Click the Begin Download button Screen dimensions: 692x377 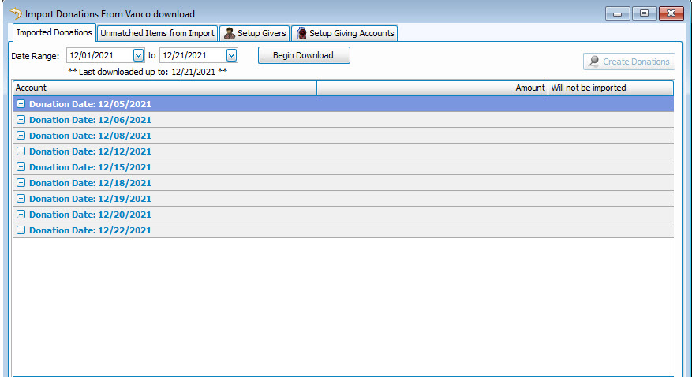click(304, 55)
